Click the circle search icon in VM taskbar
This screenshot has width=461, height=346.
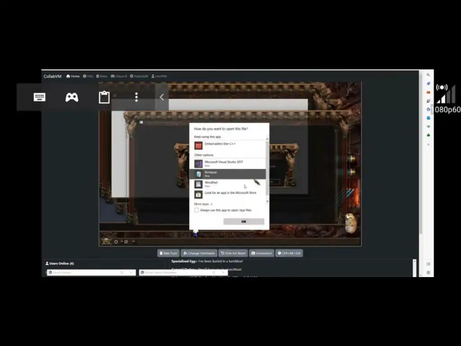(116, 242)
